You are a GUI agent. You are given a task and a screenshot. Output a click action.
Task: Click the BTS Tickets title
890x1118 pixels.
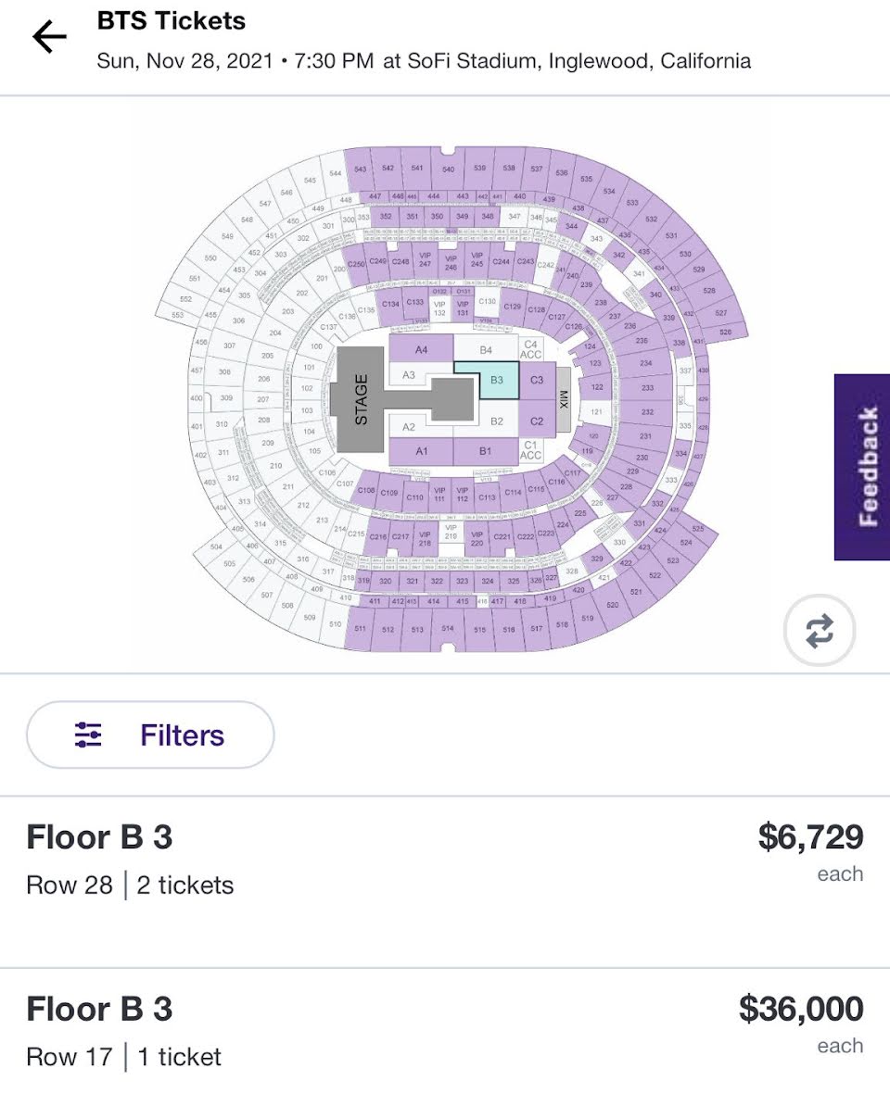(x=172, y=21)
